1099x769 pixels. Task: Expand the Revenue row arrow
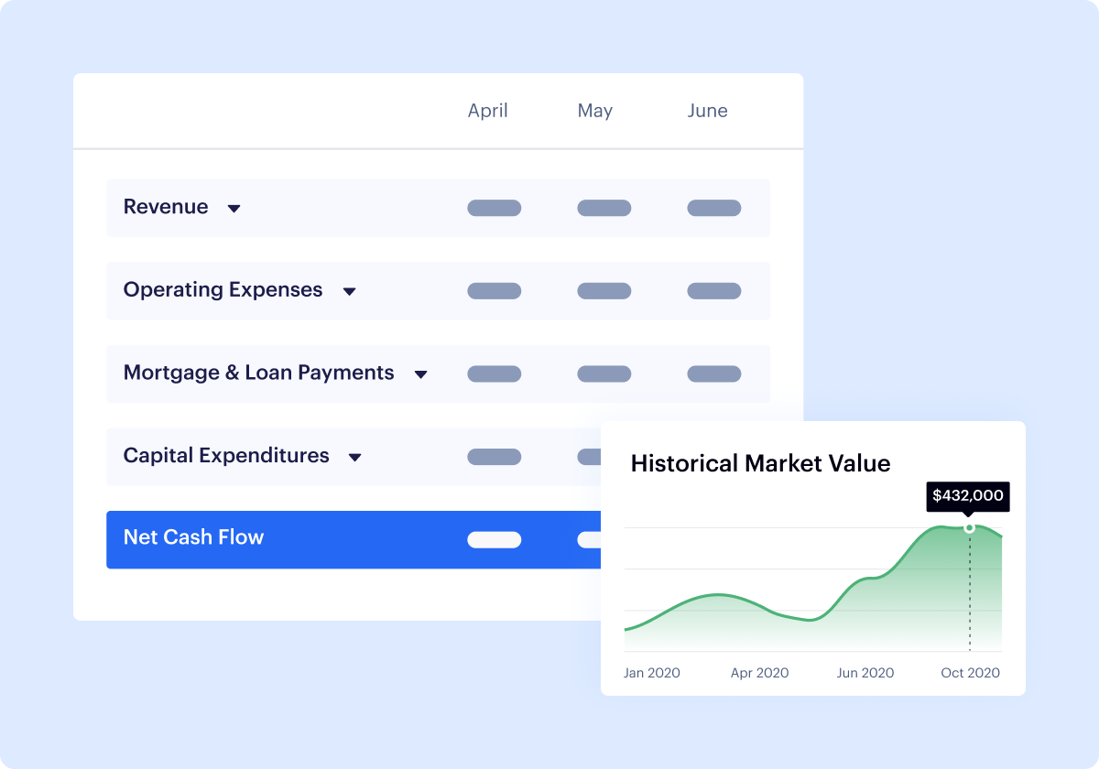pyautogui.click(x=234, y=209)
